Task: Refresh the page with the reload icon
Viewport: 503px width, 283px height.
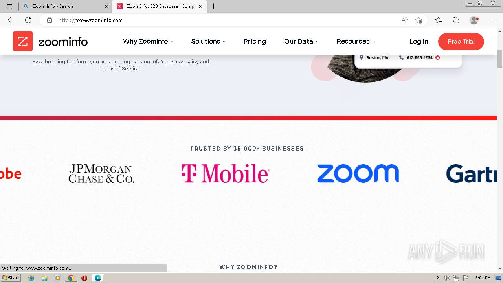Action: pyautogui.click(x=28, y=20)
